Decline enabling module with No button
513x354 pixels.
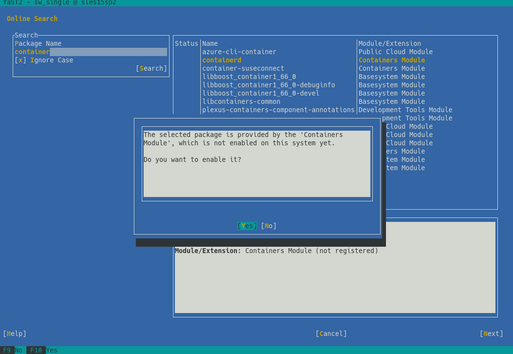click(x=268, y=226)
